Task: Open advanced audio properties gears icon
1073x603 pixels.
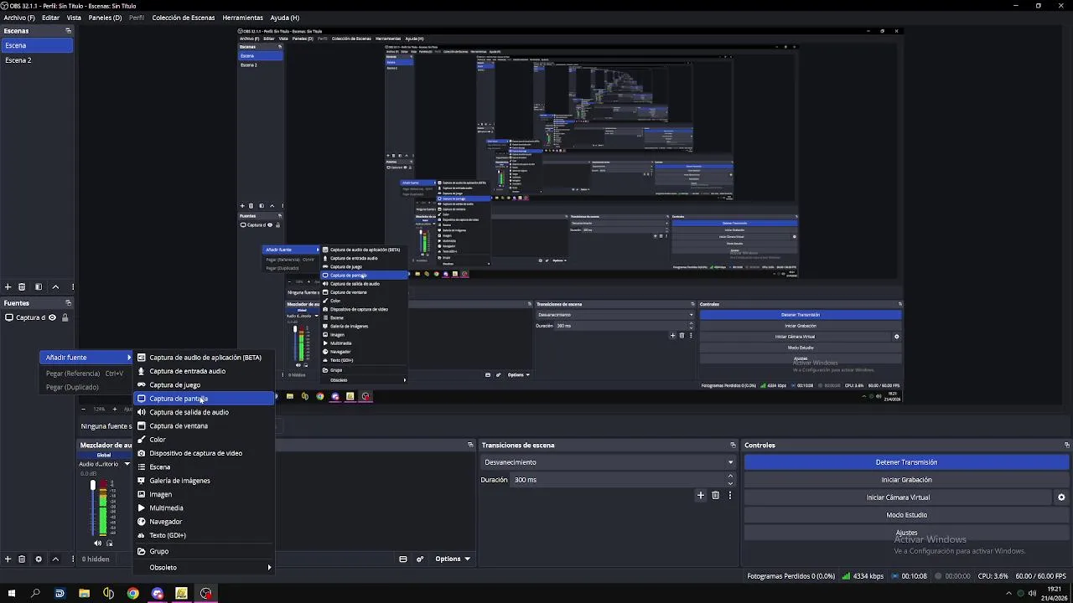Action: coord(420,559)
